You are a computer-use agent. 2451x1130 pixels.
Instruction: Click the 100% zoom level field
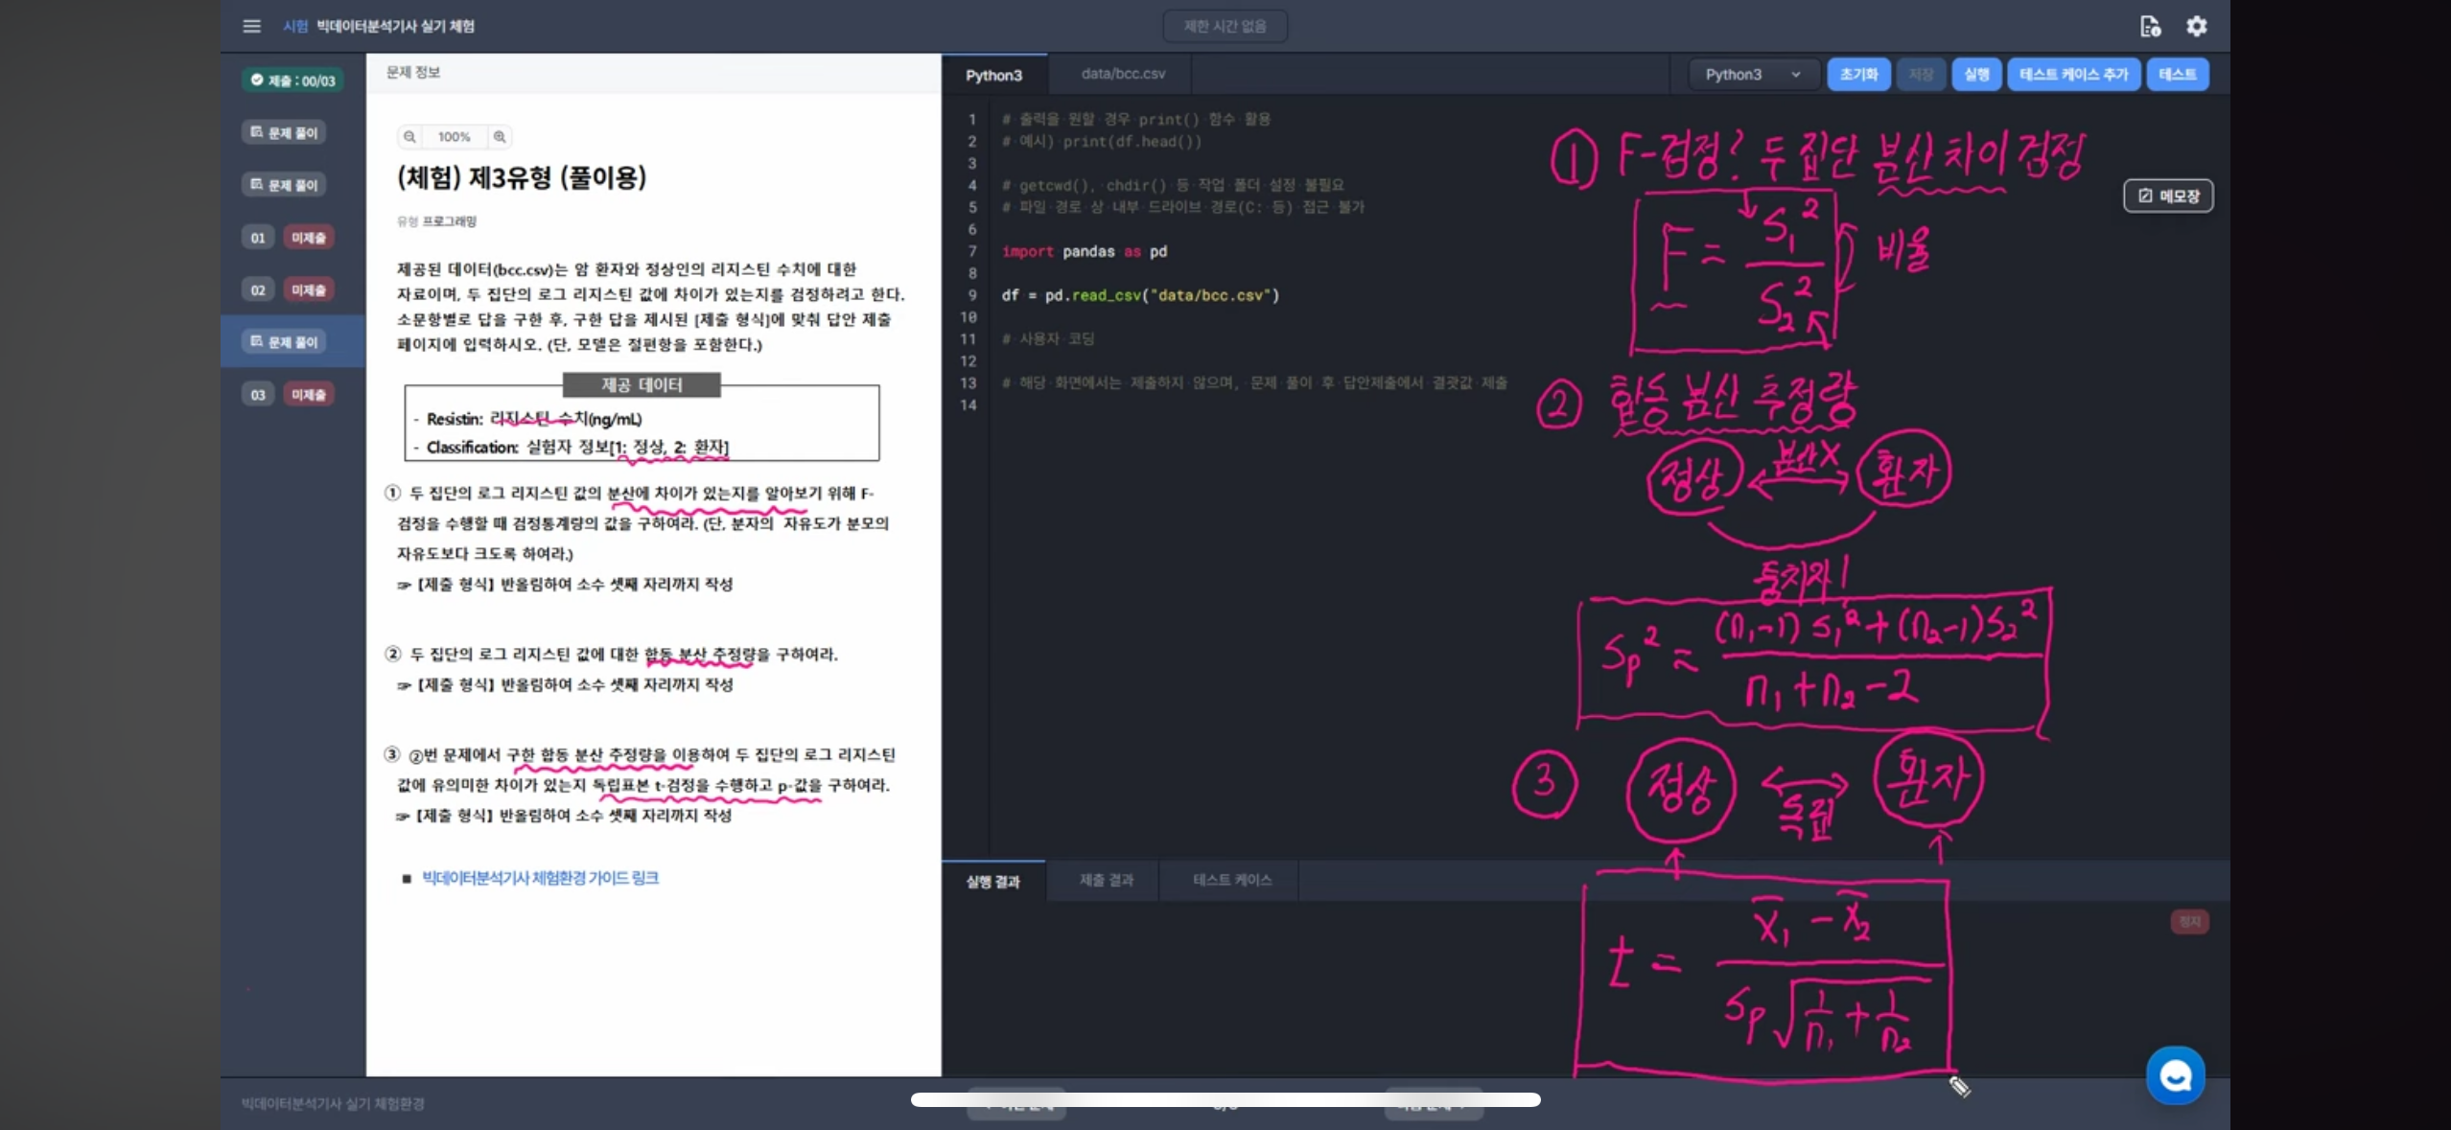pyautogui.click(x=455, y=136)
